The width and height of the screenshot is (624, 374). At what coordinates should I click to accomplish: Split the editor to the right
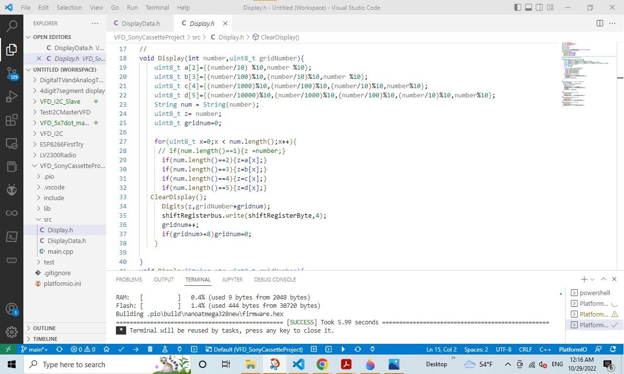[600, 23]
